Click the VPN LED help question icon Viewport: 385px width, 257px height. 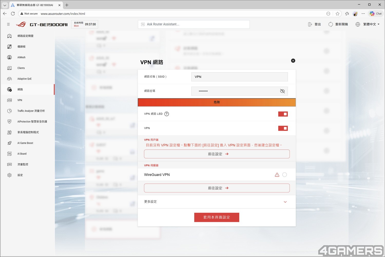[167, 114]
